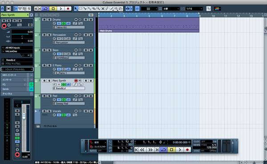Disable record on Perc Synth track
The image size is (267, 164).
[76, 81]
